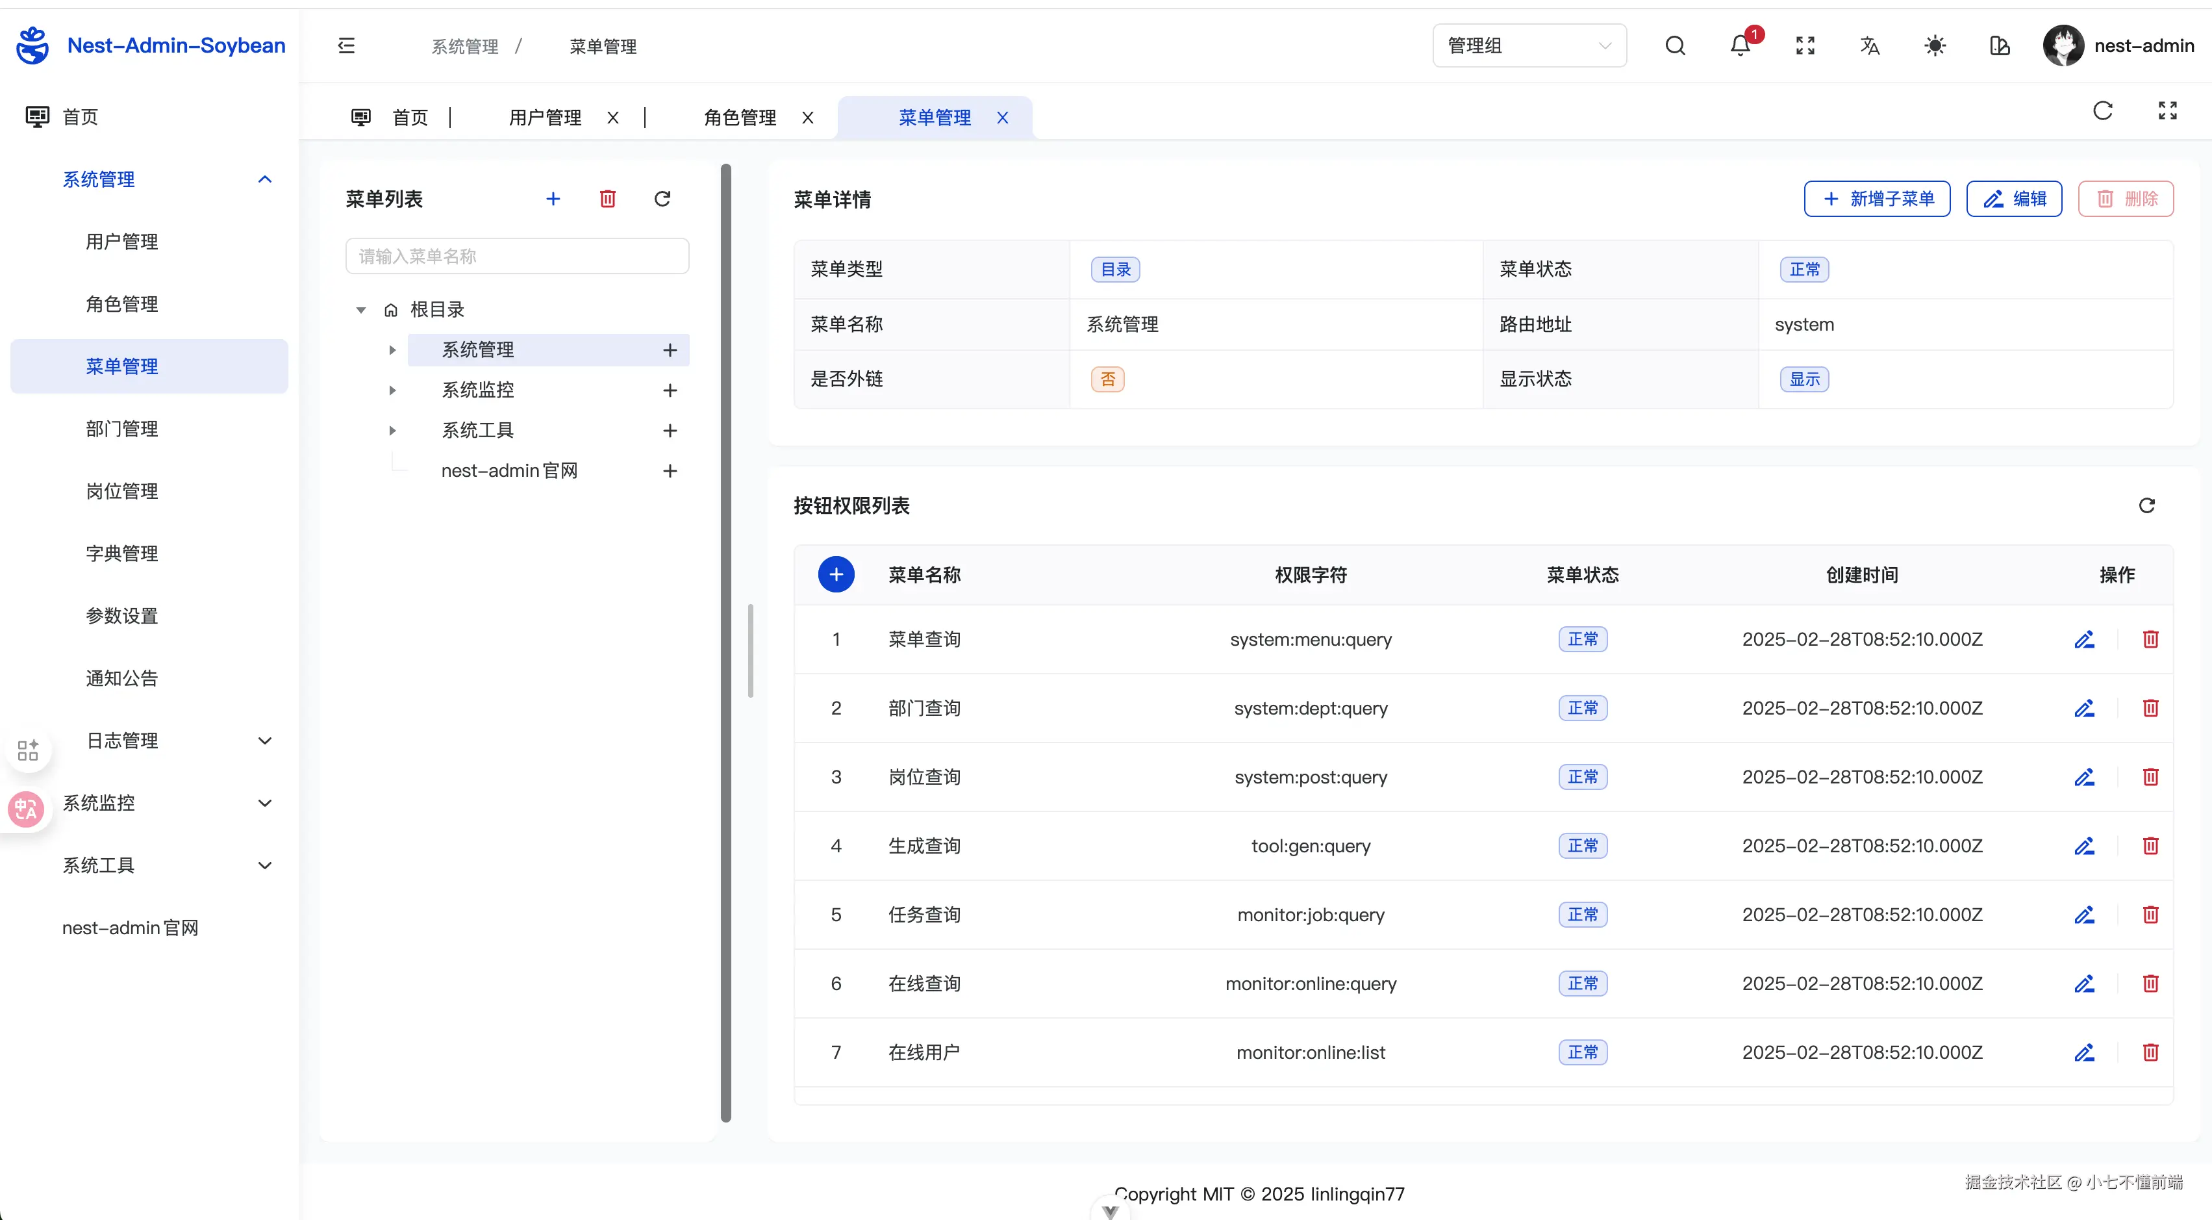2212x1220 pixels.
Task: Open the notifications bell
Action: (1740, 45)
